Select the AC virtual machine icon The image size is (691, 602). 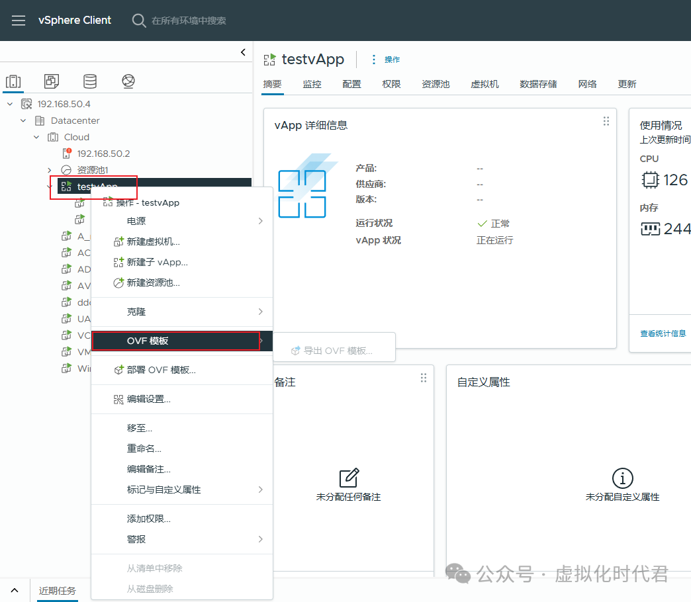click(x=67, y=253)
